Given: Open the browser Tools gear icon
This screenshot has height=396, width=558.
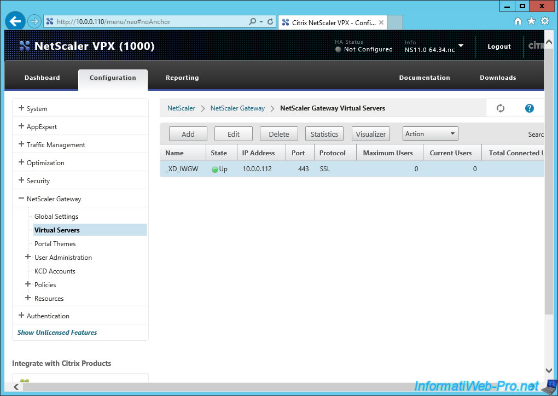Looking at the screenshot, I should pyautogui.click(x=545, y=21).
